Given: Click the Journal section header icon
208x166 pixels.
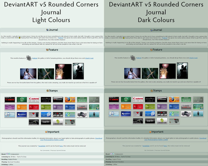Looking at the screenshot, I should 47,30.
